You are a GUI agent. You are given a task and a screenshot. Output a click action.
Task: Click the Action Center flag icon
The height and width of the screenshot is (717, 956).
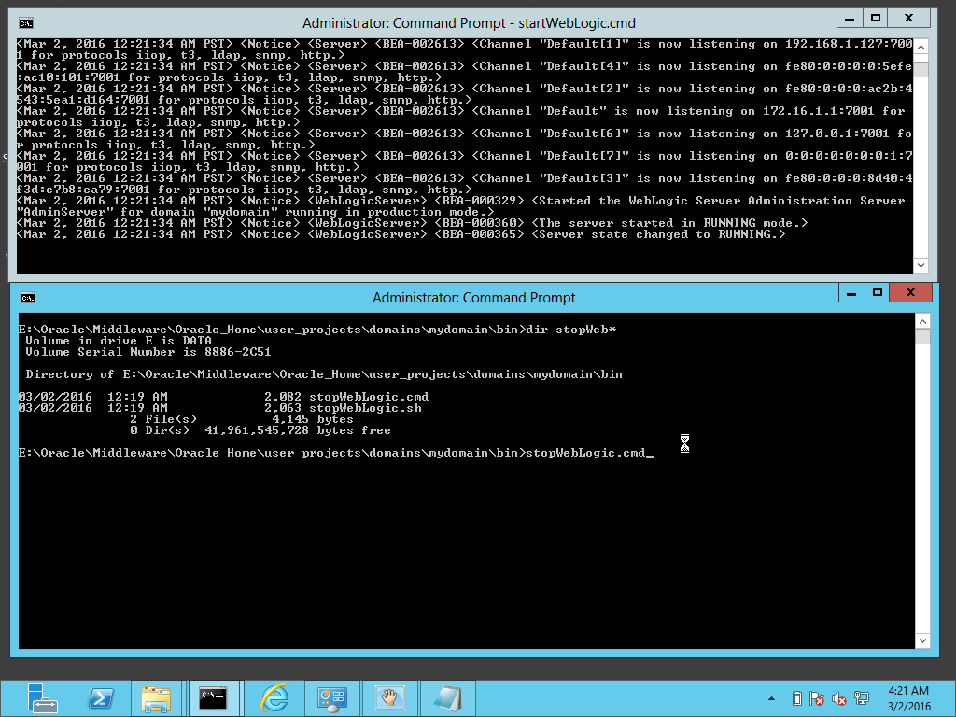(817, 698)
